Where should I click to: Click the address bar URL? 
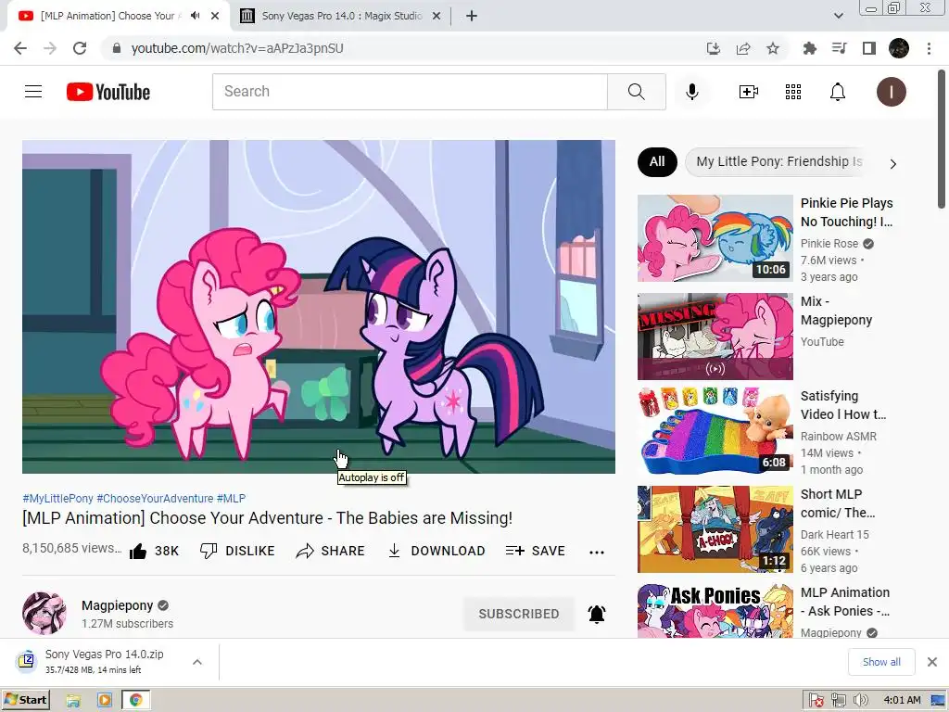pyautogui.click(x=237, y=48)
